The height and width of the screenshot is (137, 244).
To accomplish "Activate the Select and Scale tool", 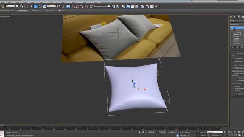I will click(45, 6).
